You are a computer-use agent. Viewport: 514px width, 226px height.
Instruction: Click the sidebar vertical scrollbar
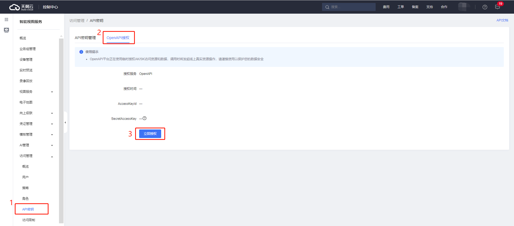click(61, 131)
